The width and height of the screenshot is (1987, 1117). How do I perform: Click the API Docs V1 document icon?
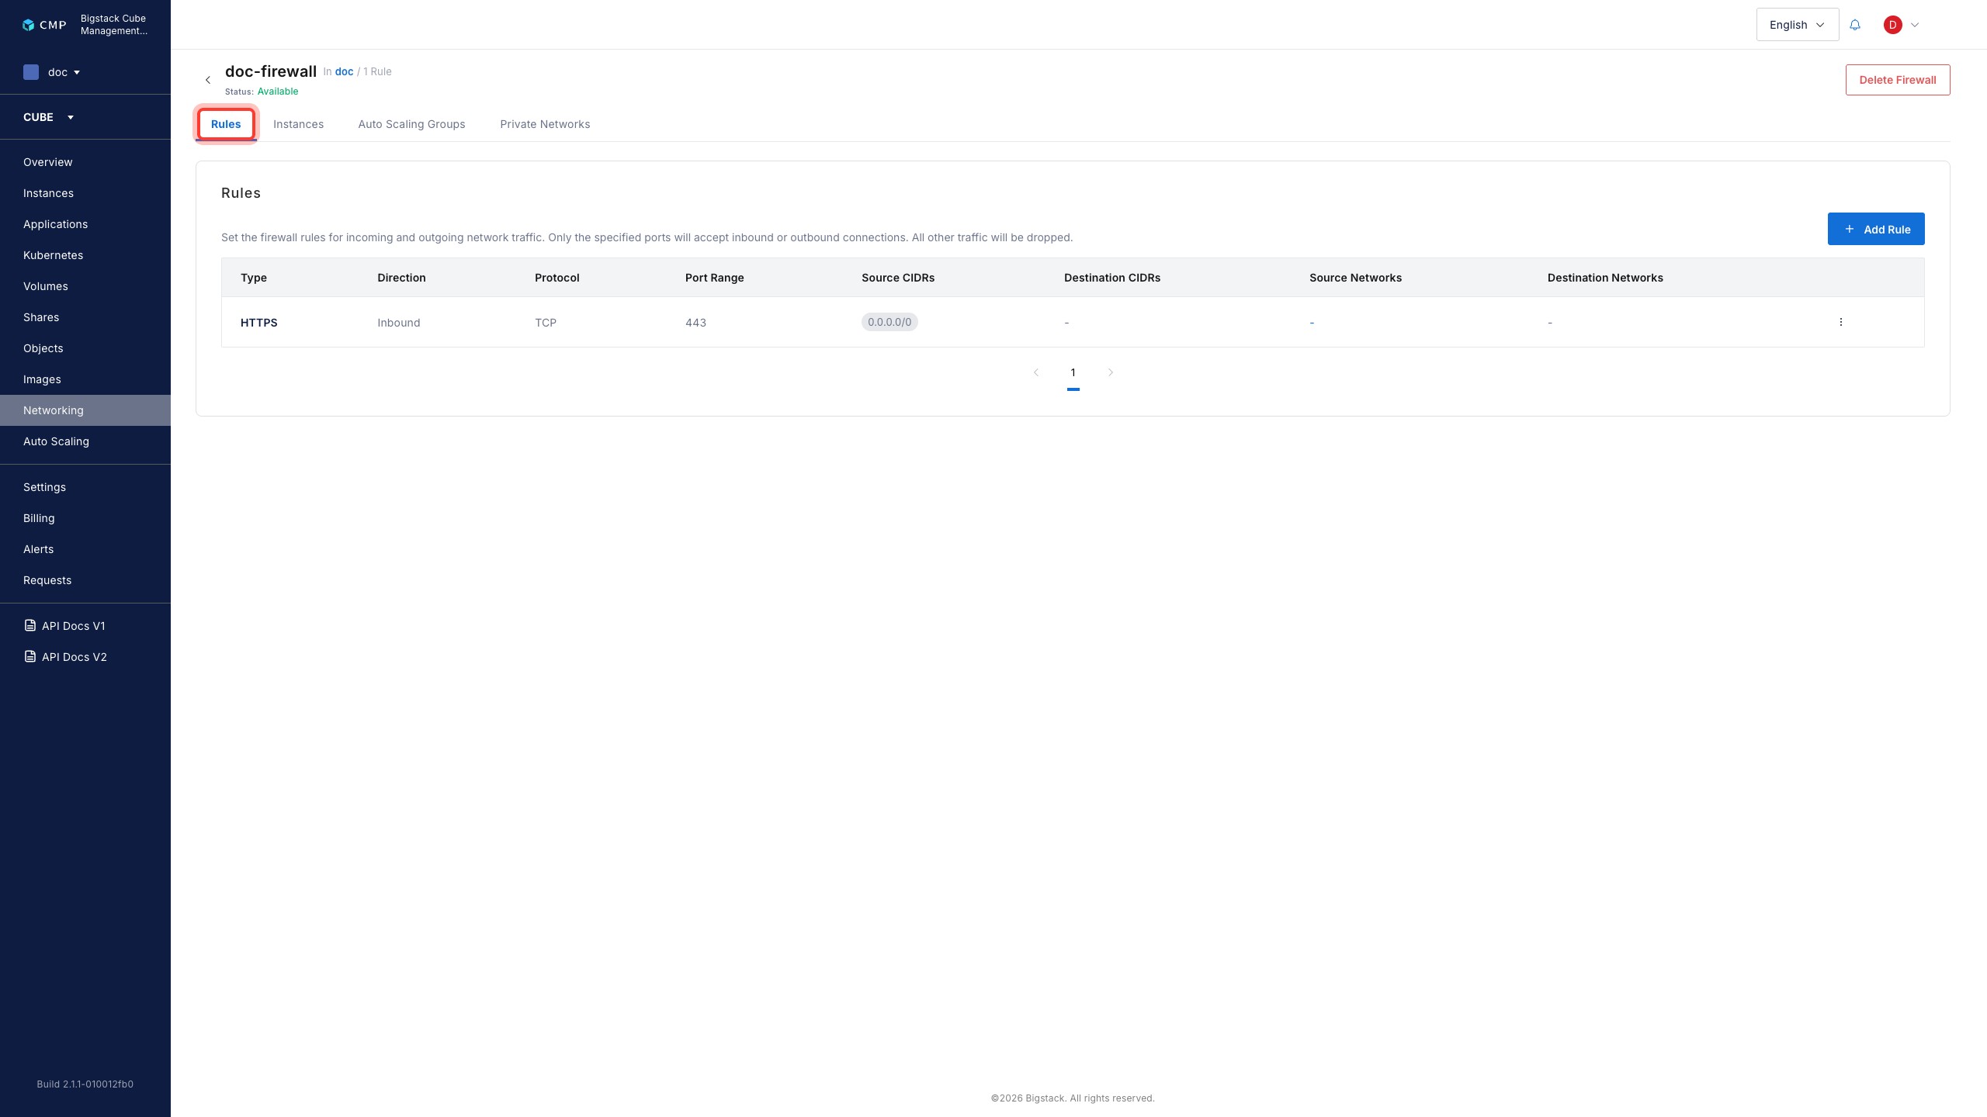(30, 625)
